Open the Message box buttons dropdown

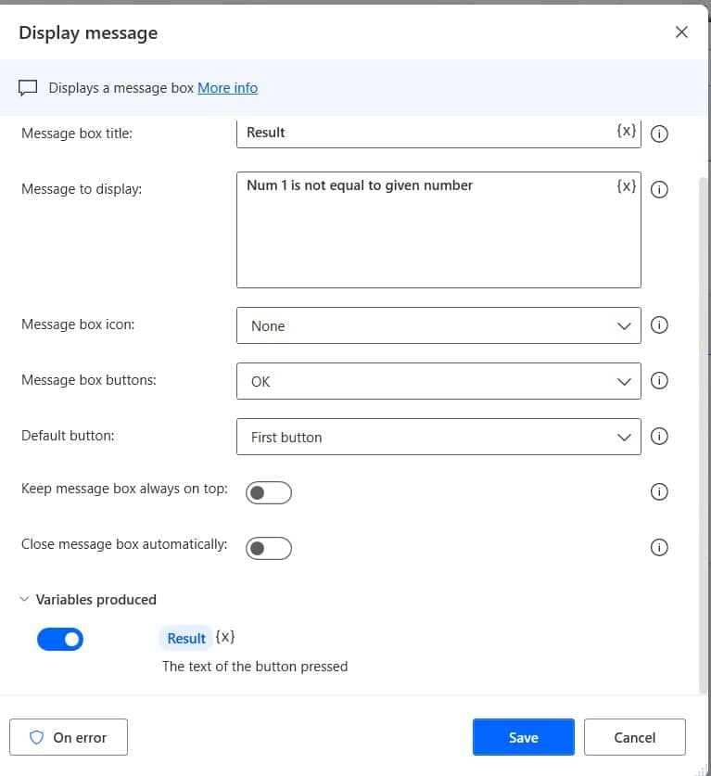click(x=438, y=381)
